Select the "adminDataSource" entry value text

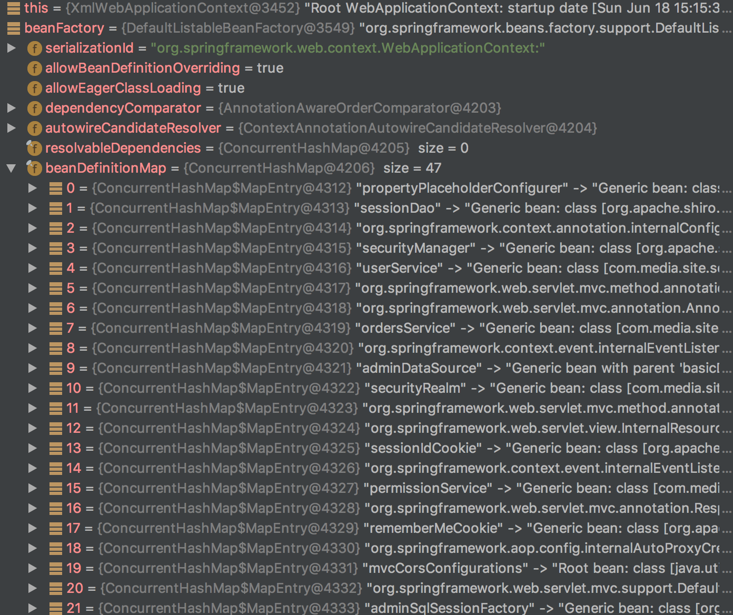coord(543,368)
